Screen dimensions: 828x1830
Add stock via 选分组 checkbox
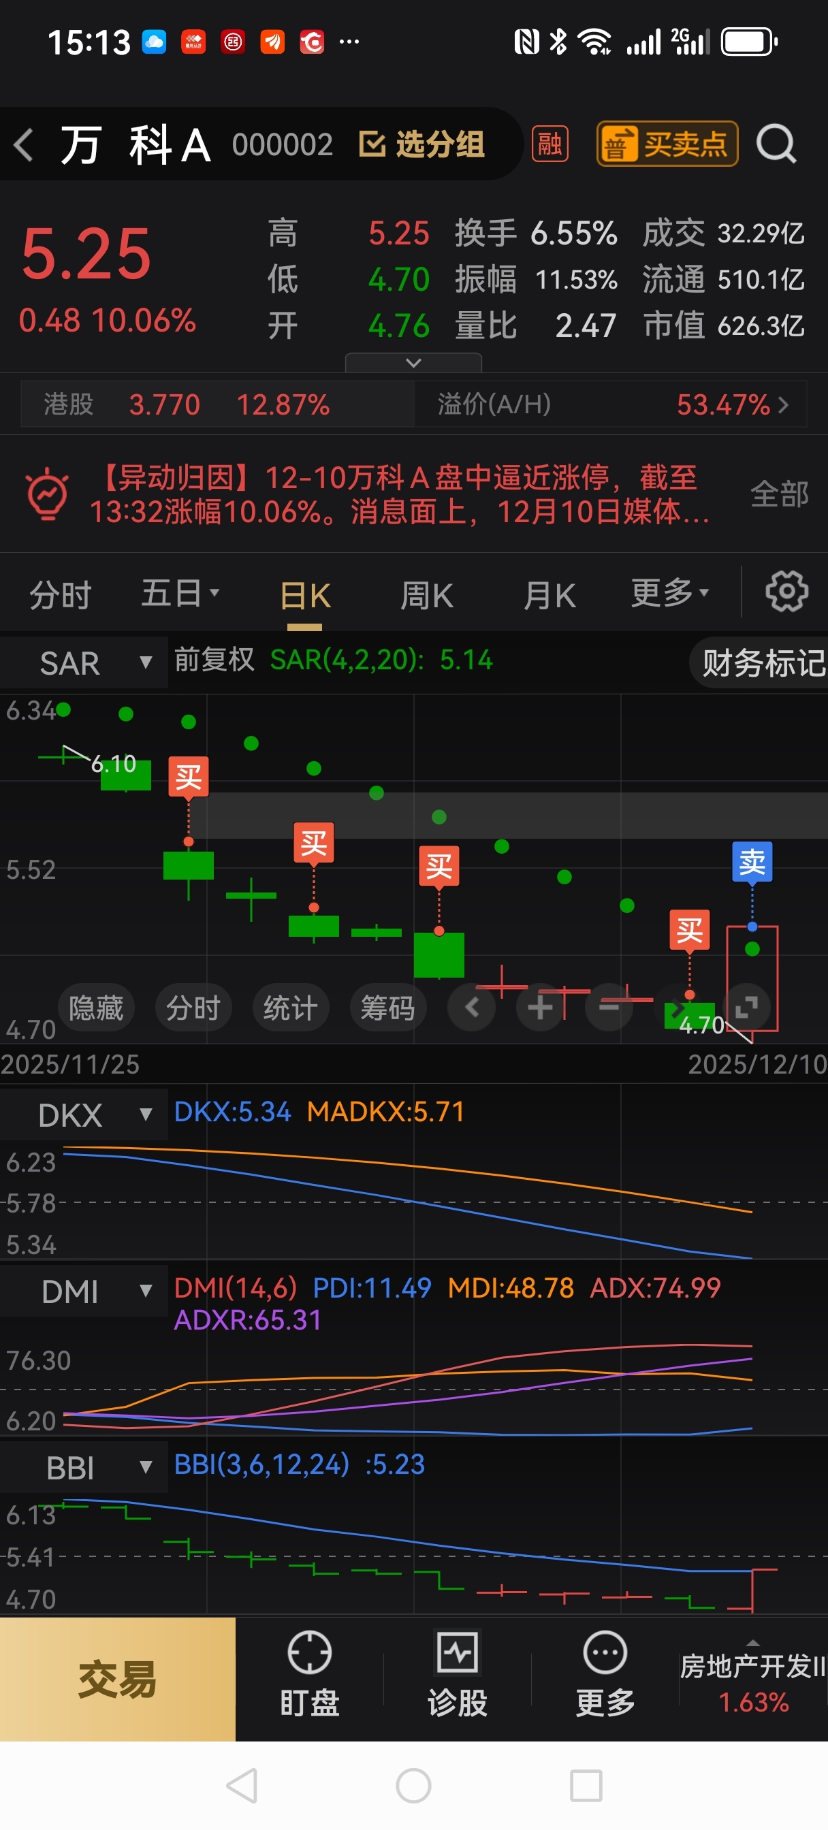(422, 144)
